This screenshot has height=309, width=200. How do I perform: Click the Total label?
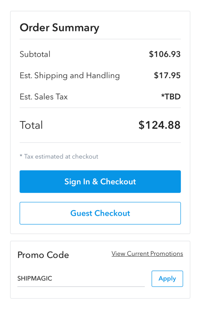(x=31, y=125)
